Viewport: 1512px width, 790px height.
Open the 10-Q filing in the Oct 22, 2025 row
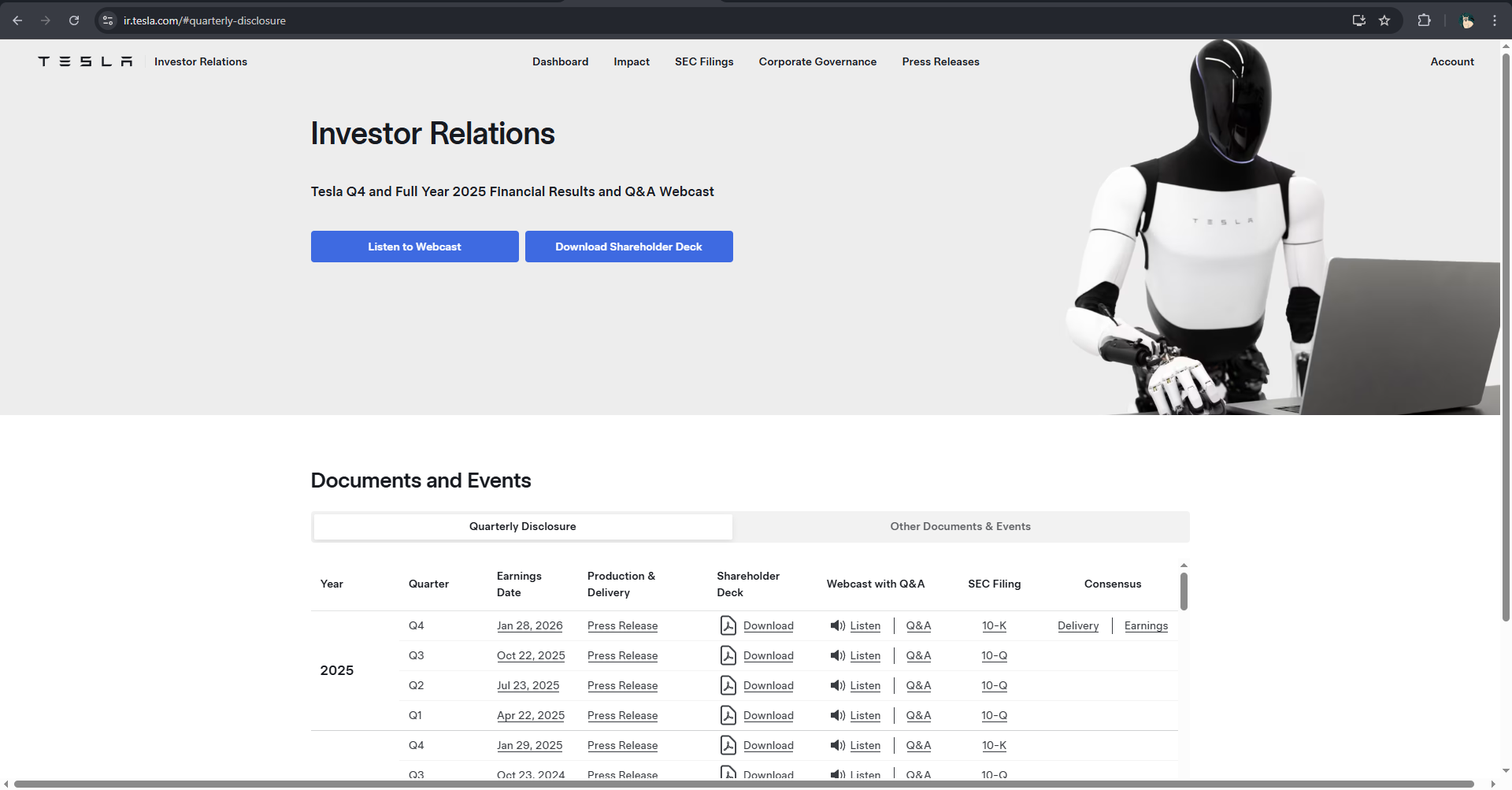tap(994, 655)
